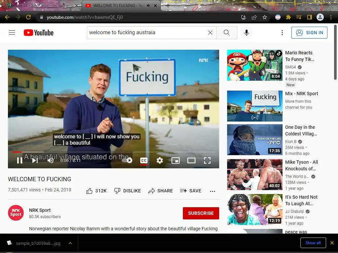Open Mario Reacts To Funny TikTok thumbnail
Screen dimensions: 338x253
[x=254, y=65]
